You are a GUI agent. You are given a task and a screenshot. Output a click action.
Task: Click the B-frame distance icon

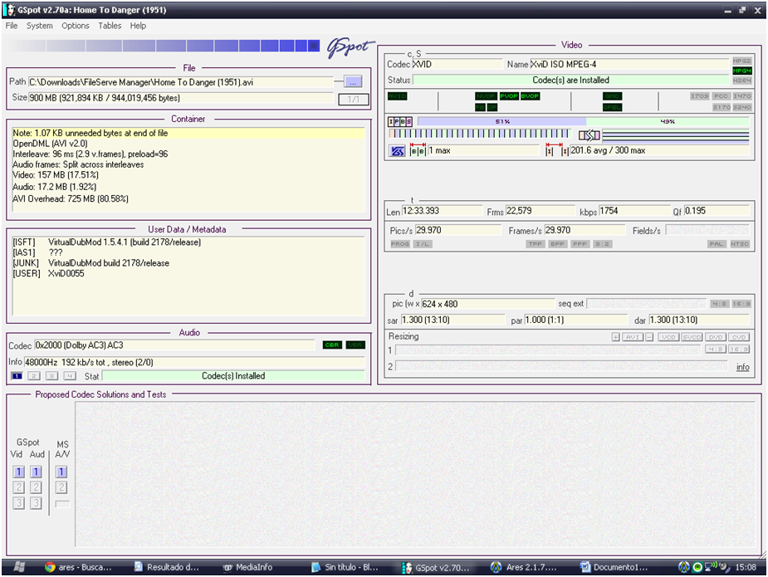tap(418, 150)
